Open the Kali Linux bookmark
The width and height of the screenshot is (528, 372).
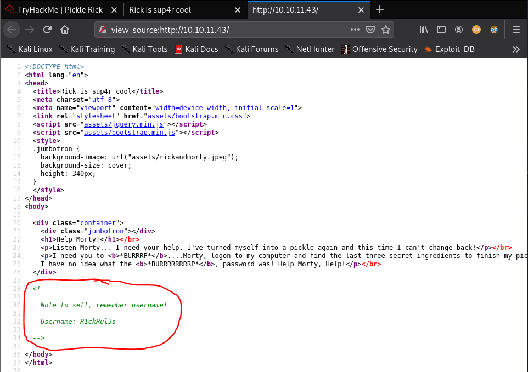click(30, 49)
